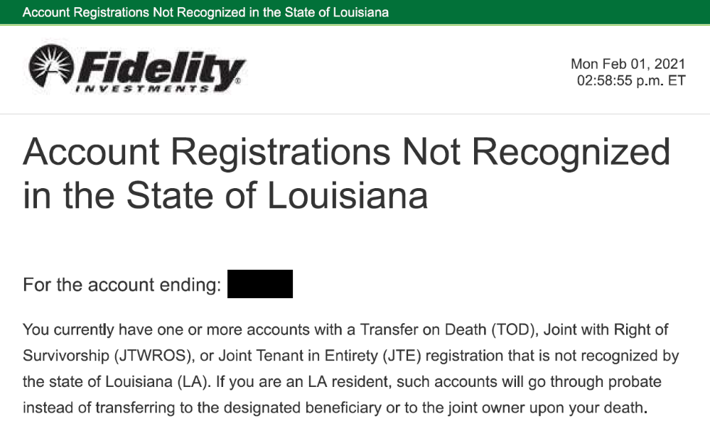
Task: Click the date Mon Feb 01, 2021
Action: pyautogui.click(x=628, y=65)
